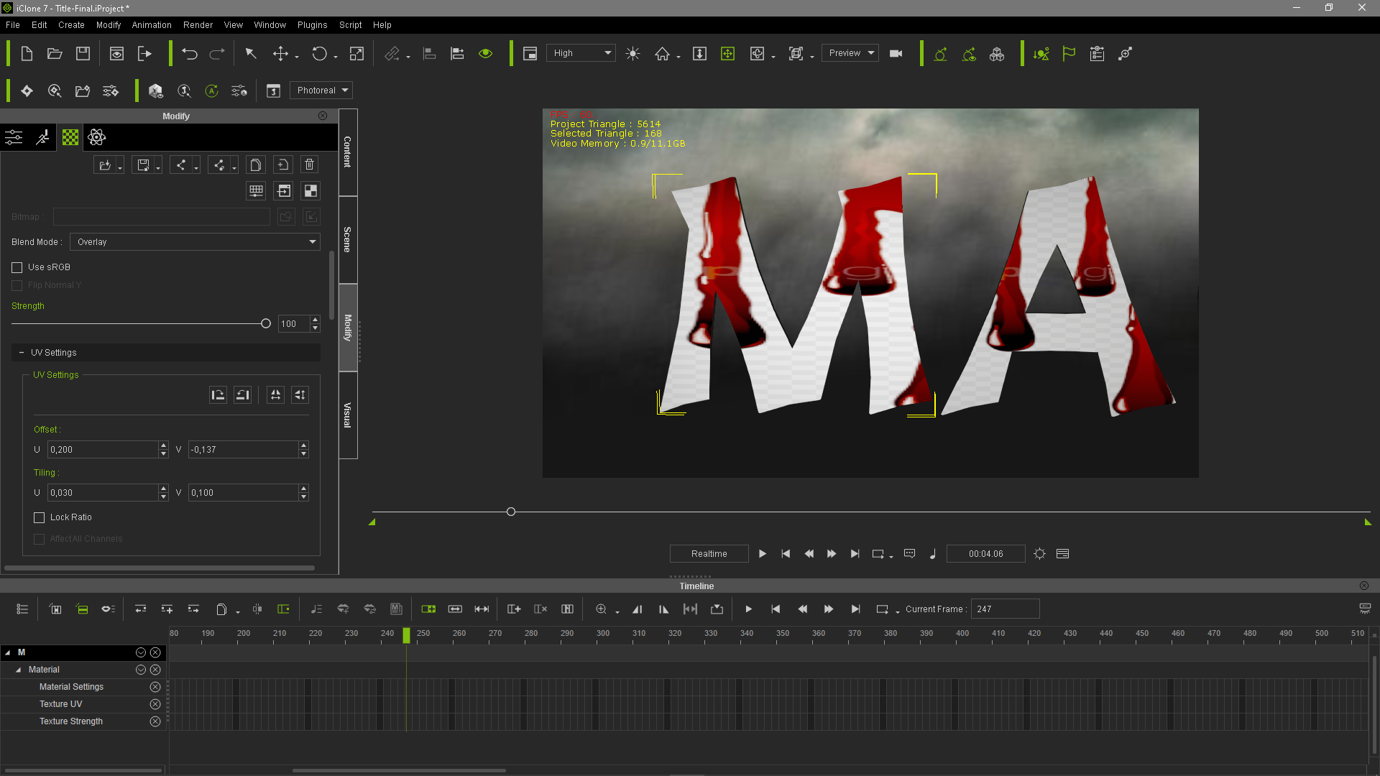Delete the texture with the trash icon
Screen dimensions: 1380x776
point(309,165)
